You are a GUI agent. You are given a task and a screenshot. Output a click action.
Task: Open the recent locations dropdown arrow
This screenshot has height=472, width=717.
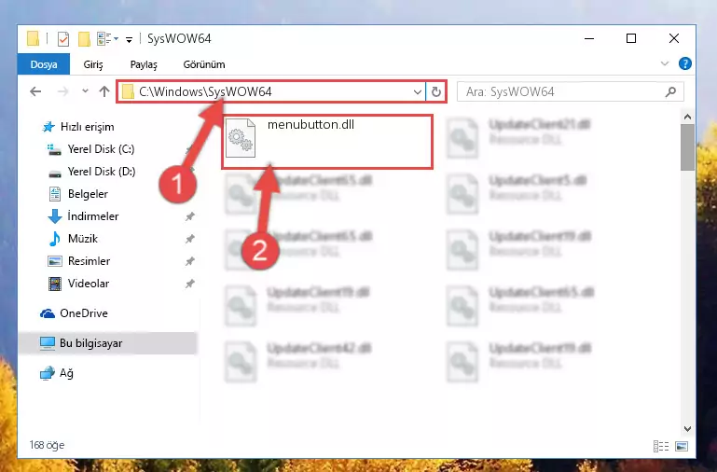[x=85, y=91]
